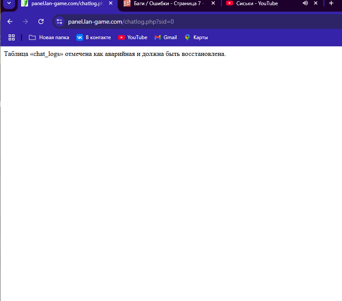Close the YouTube tab

(x=316, y=3)
